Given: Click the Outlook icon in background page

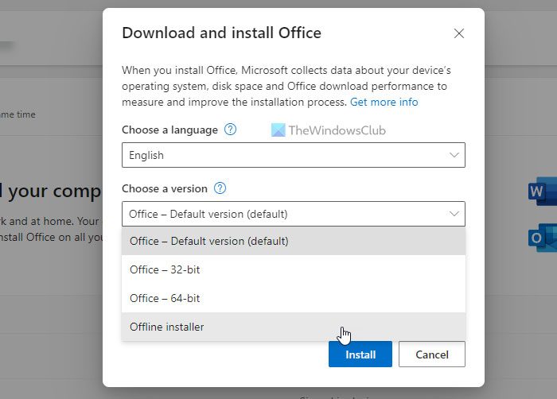Looking at the screenshot, I should (542, 238).
